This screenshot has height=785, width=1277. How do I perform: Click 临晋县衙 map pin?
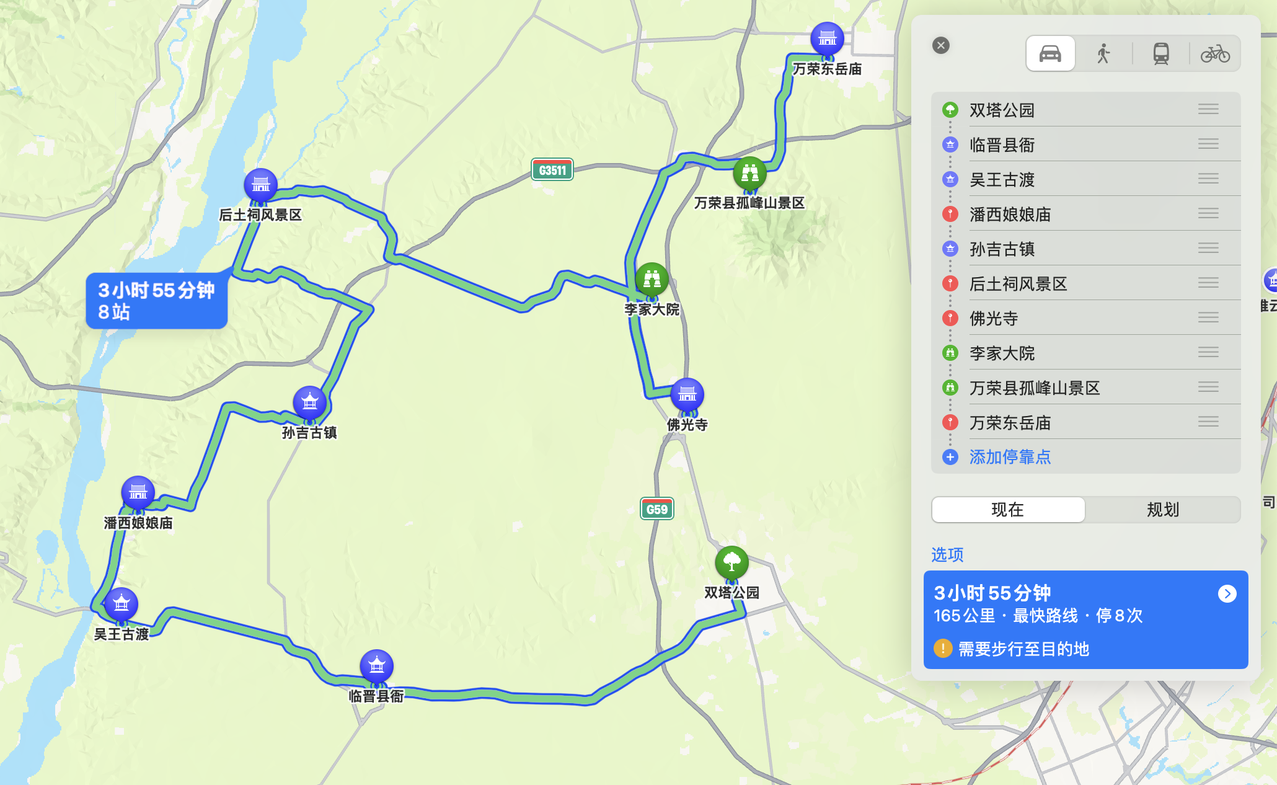pos(376,667)
